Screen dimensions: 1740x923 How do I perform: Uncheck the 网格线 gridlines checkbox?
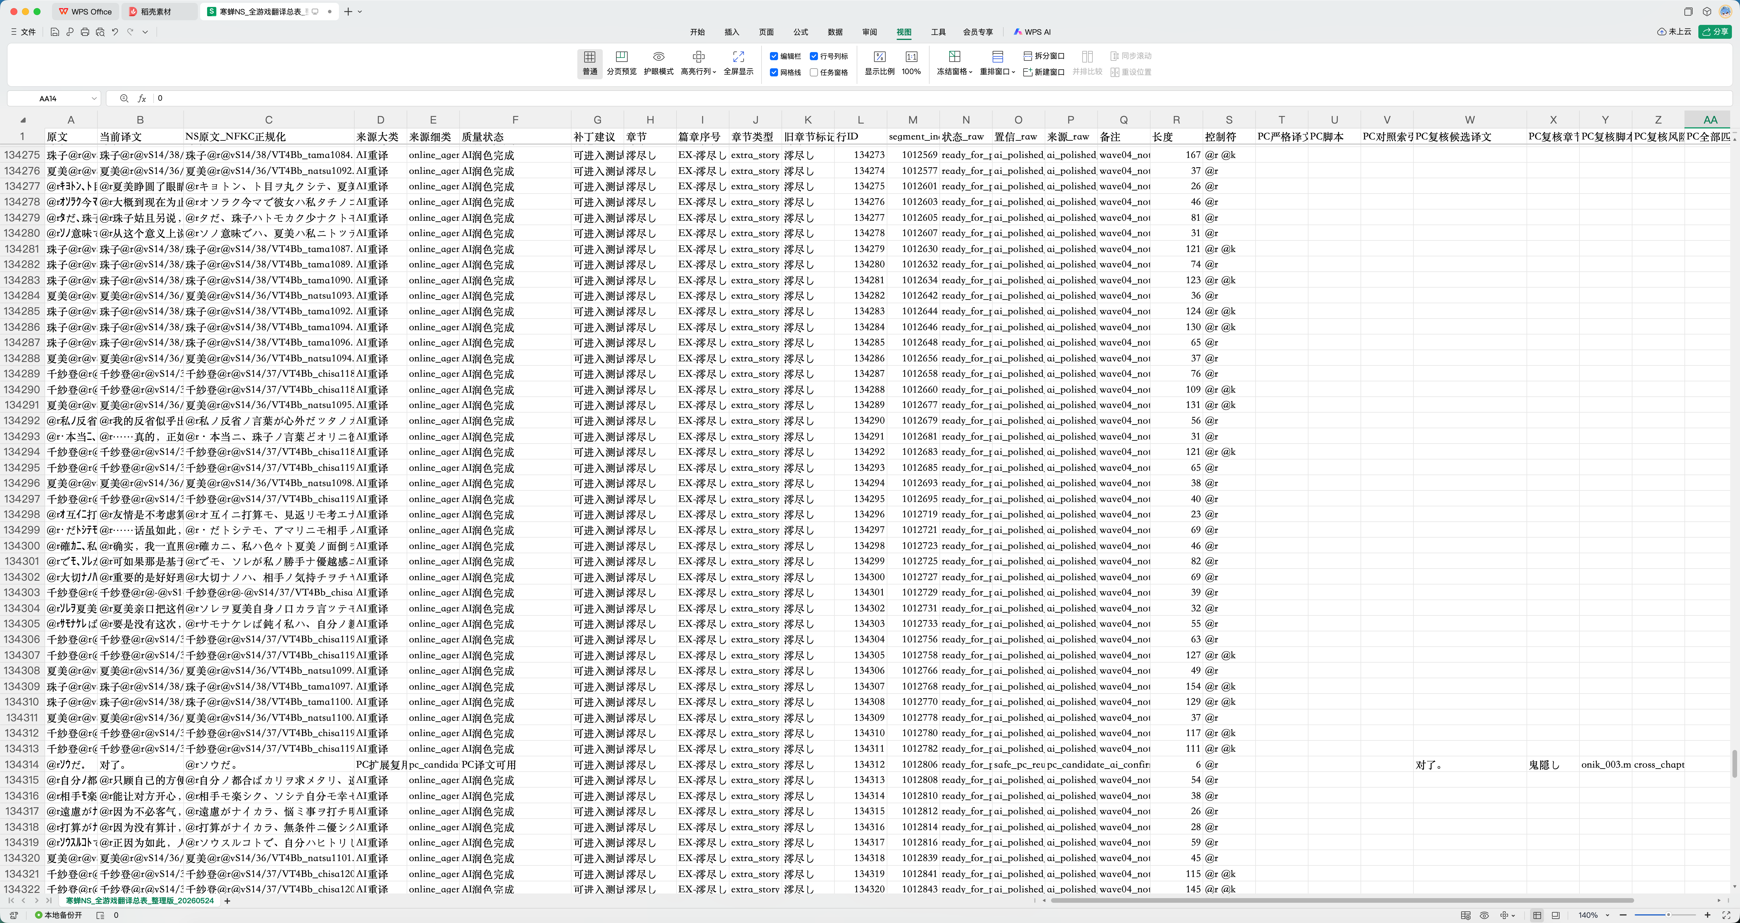pos(774,72)
